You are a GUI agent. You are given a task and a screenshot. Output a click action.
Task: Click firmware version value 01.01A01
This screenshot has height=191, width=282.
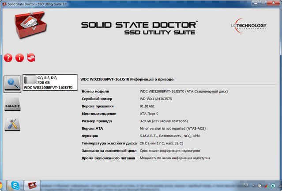coord(147,106)
